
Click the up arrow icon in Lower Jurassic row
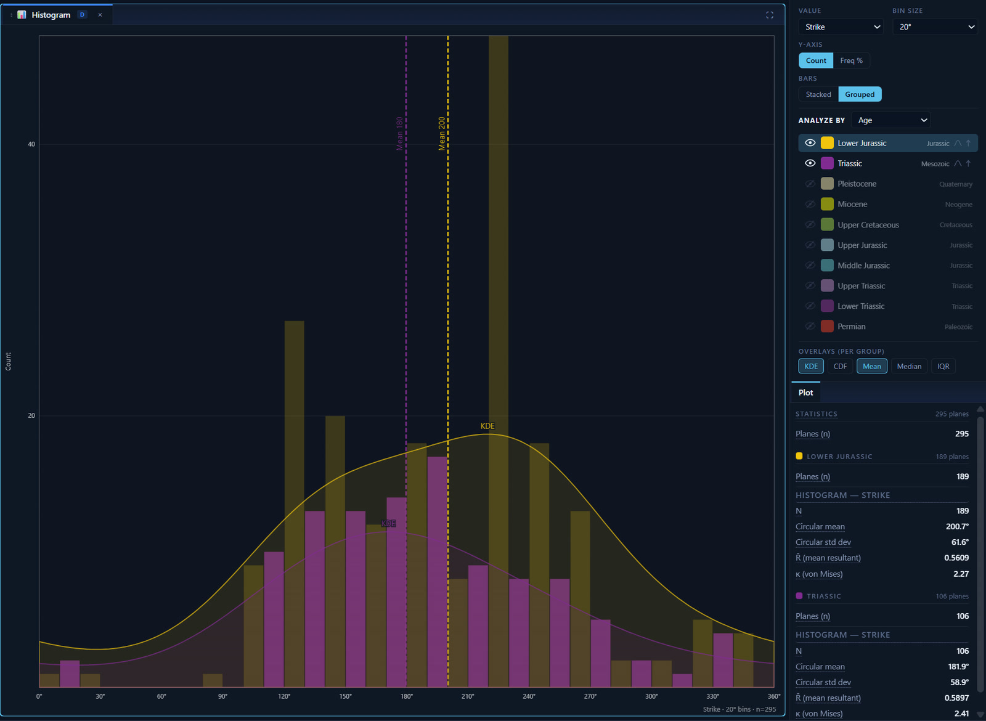pyautogui.click(x=968, y=143)
